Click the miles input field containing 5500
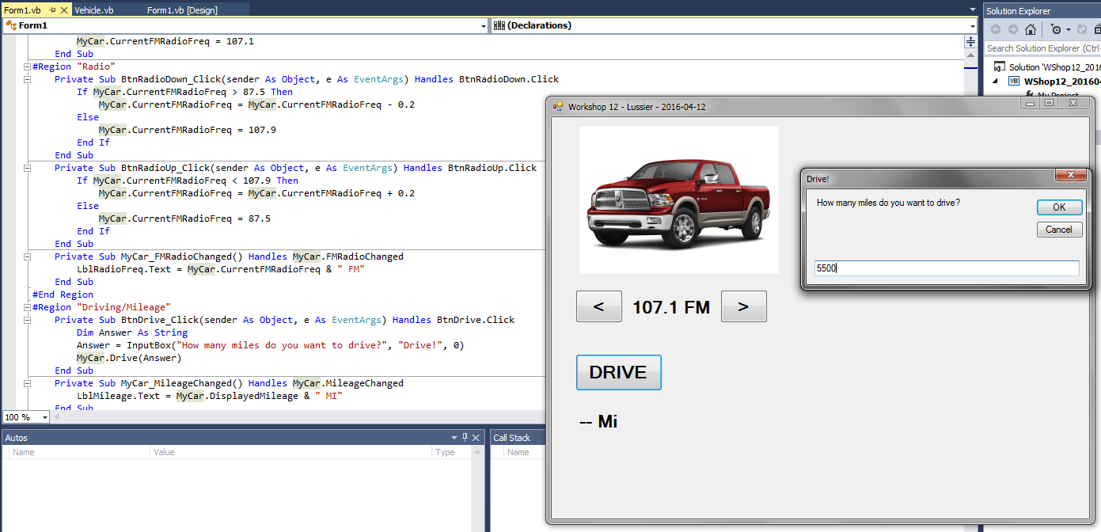This screenshot has width=1101, height=532. (x=947, y=268)
